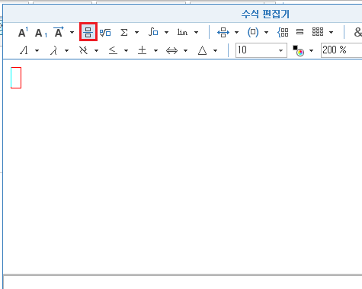362x289 pixels.
Task: Insert a parentheses bracket template
Action: pyautogui.click(x=253, y=32)
